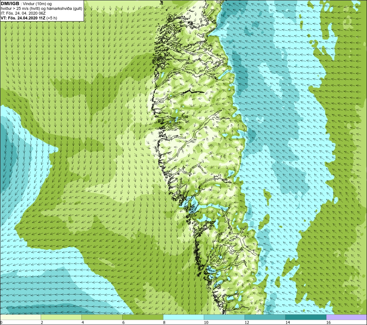Select the 4–6 m/s green legend swatch
The height and width of the screenshot is (325, 367).
[x=102, y=317]
